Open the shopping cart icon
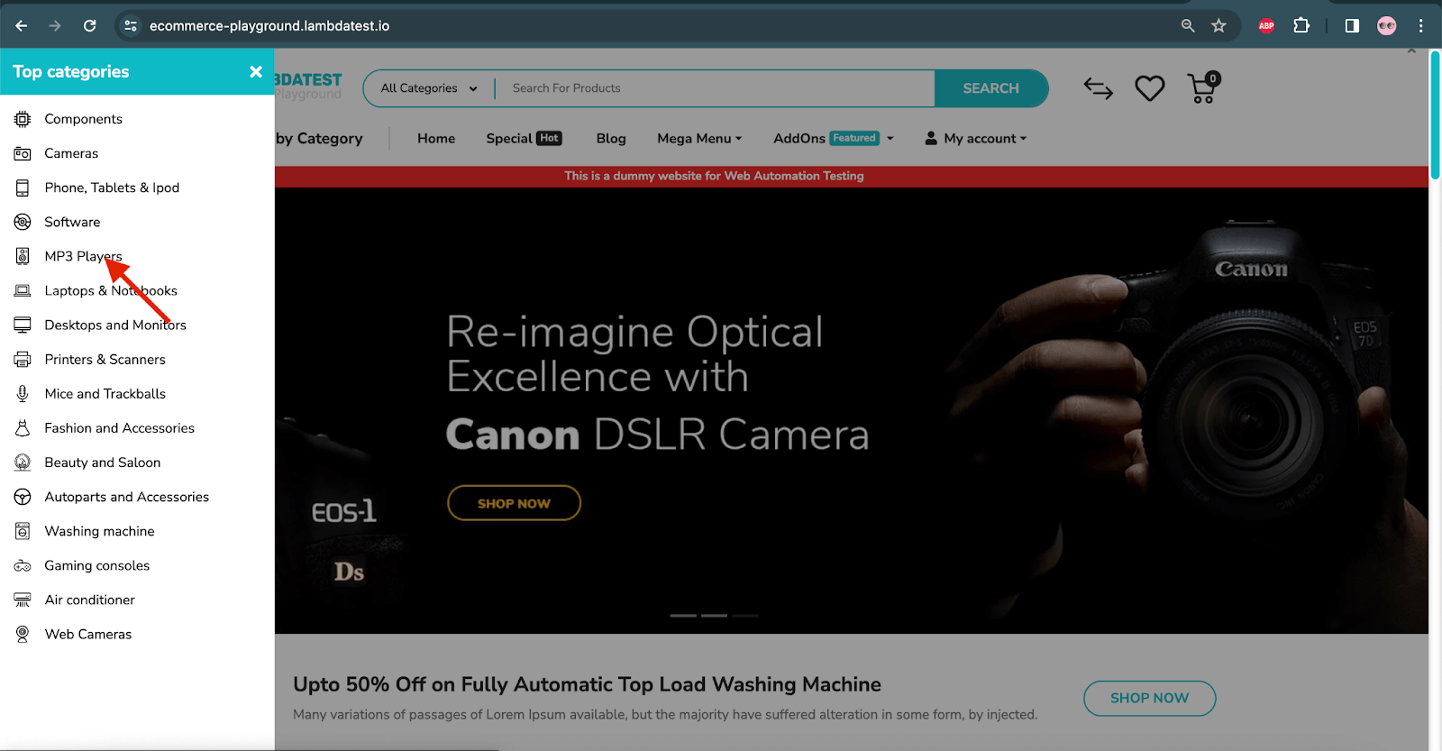 1203,88
